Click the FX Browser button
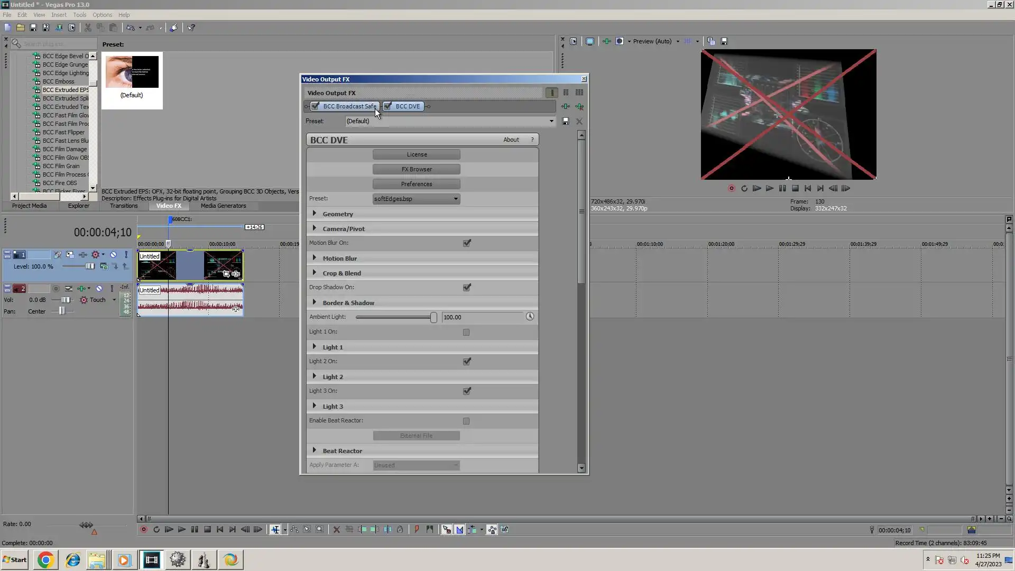 [416, 170]
